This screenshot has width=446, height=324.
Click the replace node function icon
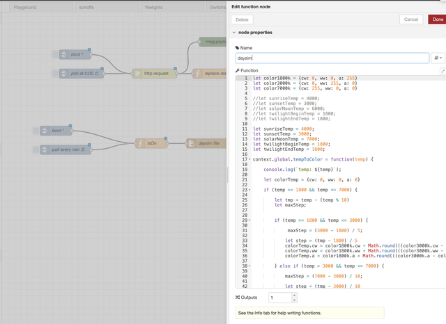197,74
